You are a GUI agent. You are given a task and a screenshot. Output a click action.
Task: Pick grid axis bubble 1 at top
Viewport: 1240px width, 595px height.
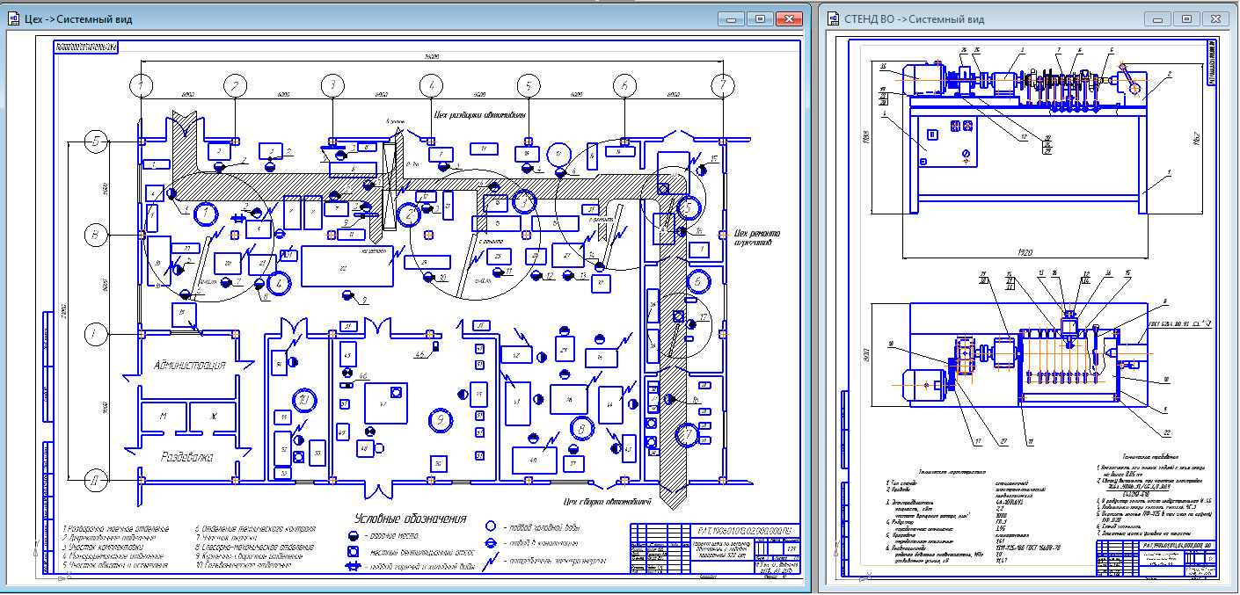coord(142,85)
